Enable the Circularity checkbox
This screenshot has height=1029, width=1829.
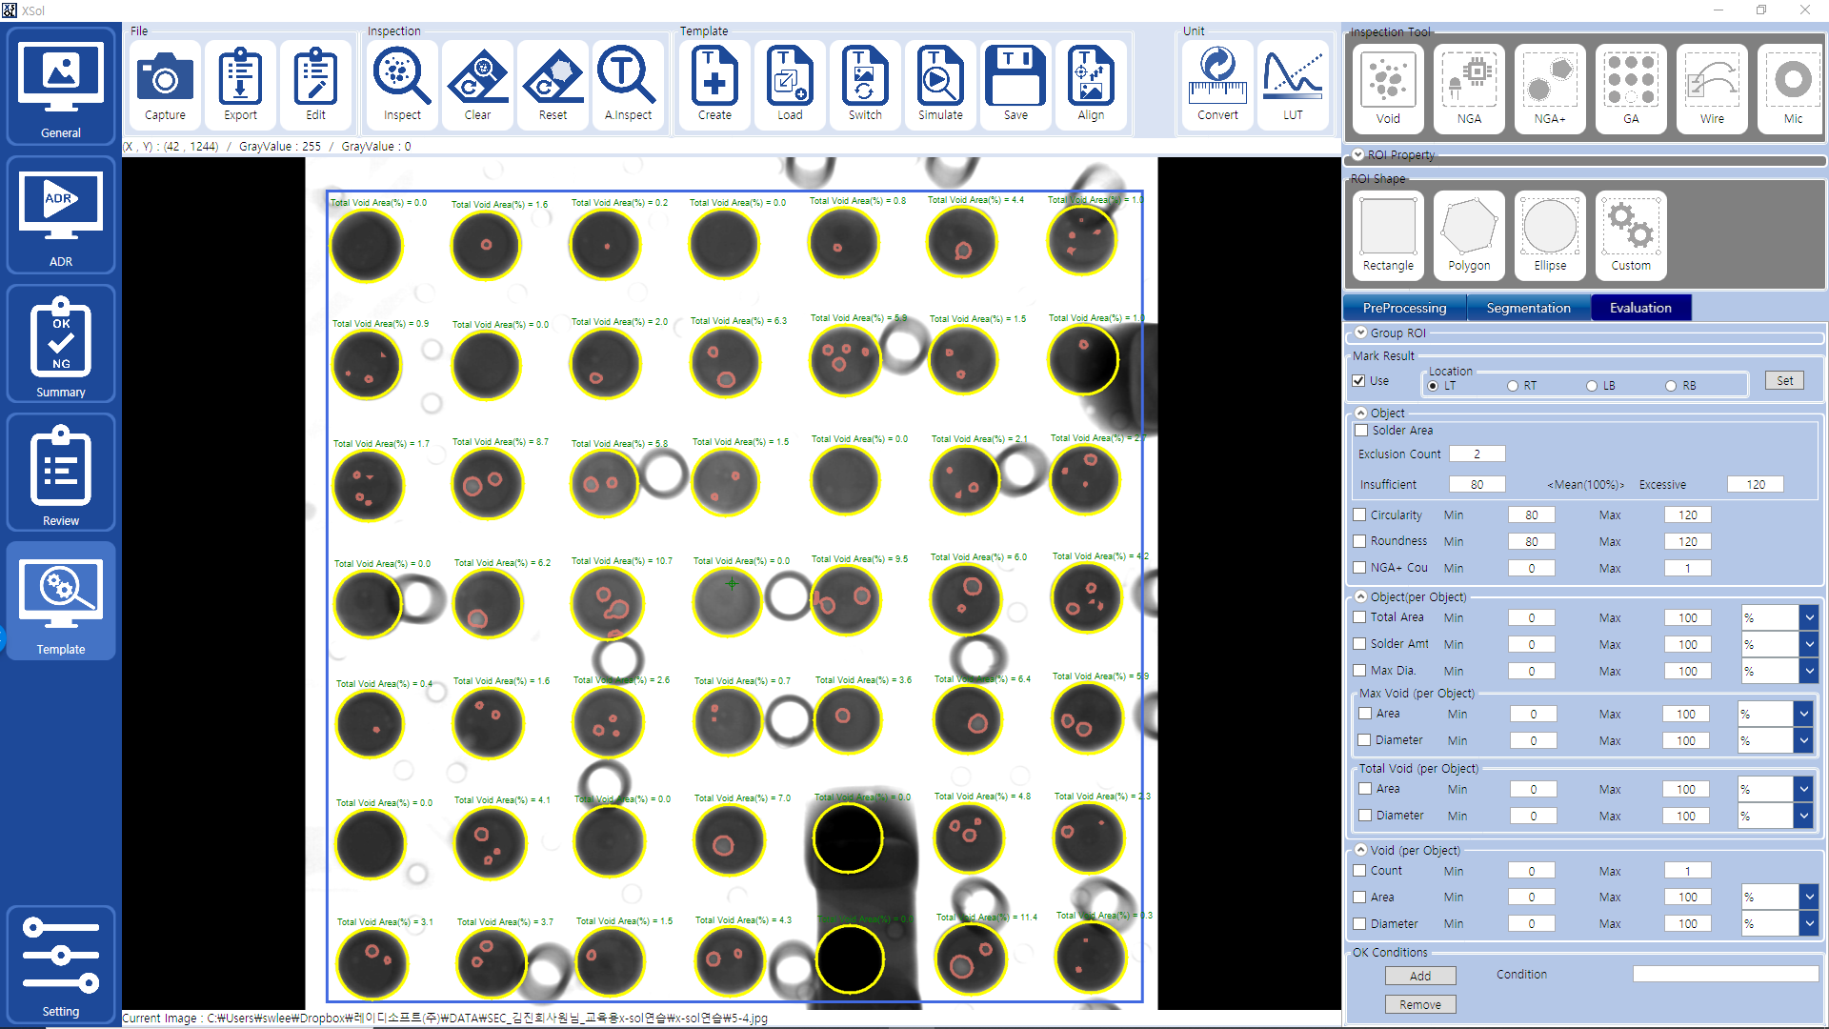[x=1360, y=515]
